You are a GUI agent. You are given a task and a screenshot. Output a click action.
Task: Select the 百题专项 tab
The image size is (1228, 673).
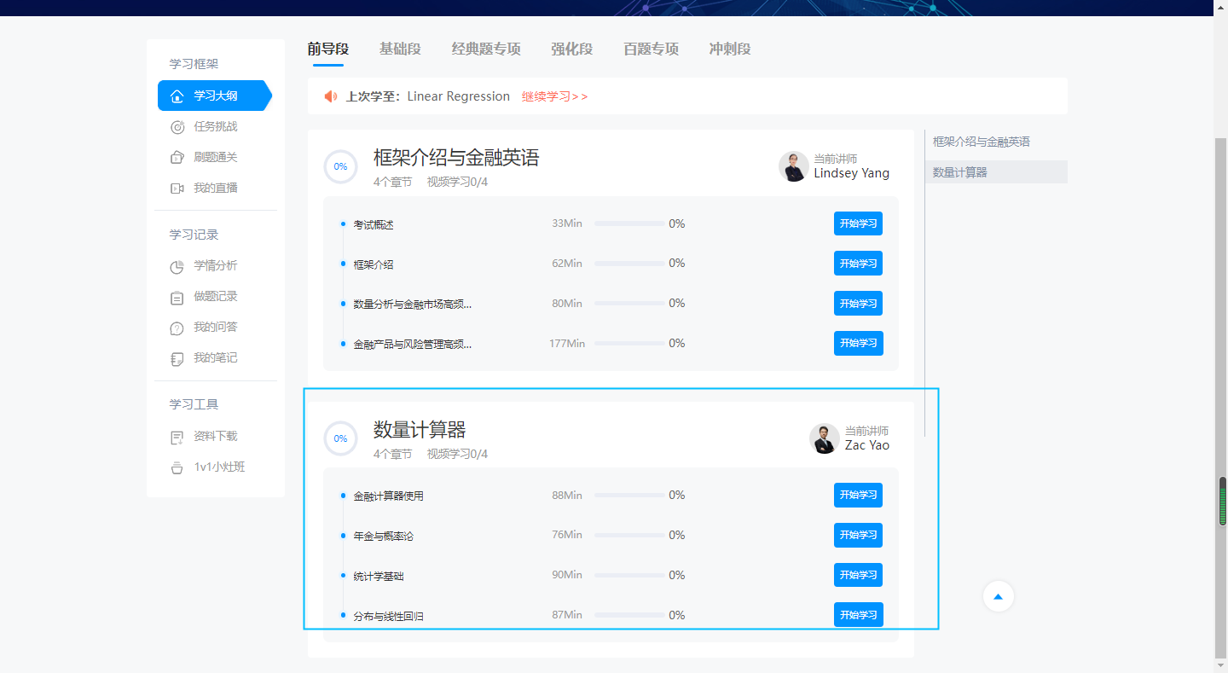[x=651, y=49]
